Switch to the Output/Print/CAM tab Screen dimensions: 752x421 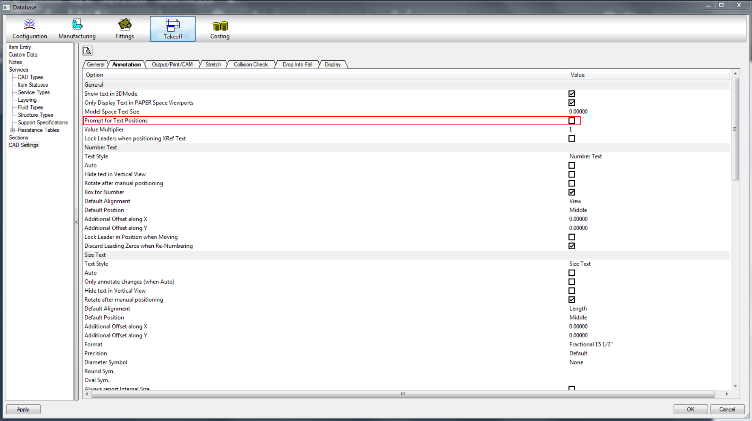pyautogui.click(x=172, y=64)
